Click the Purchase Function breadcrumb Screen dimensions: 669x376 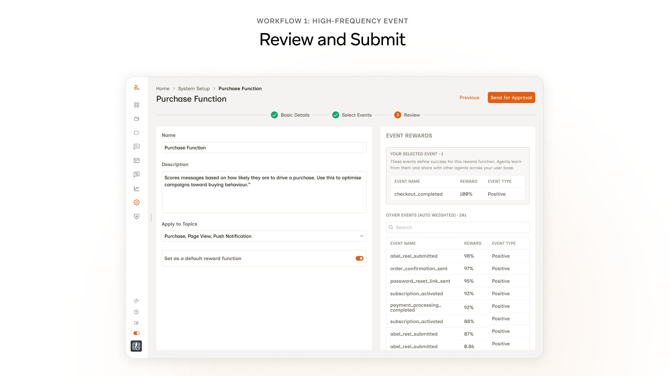pyautogui.click(x=240, y=88)
